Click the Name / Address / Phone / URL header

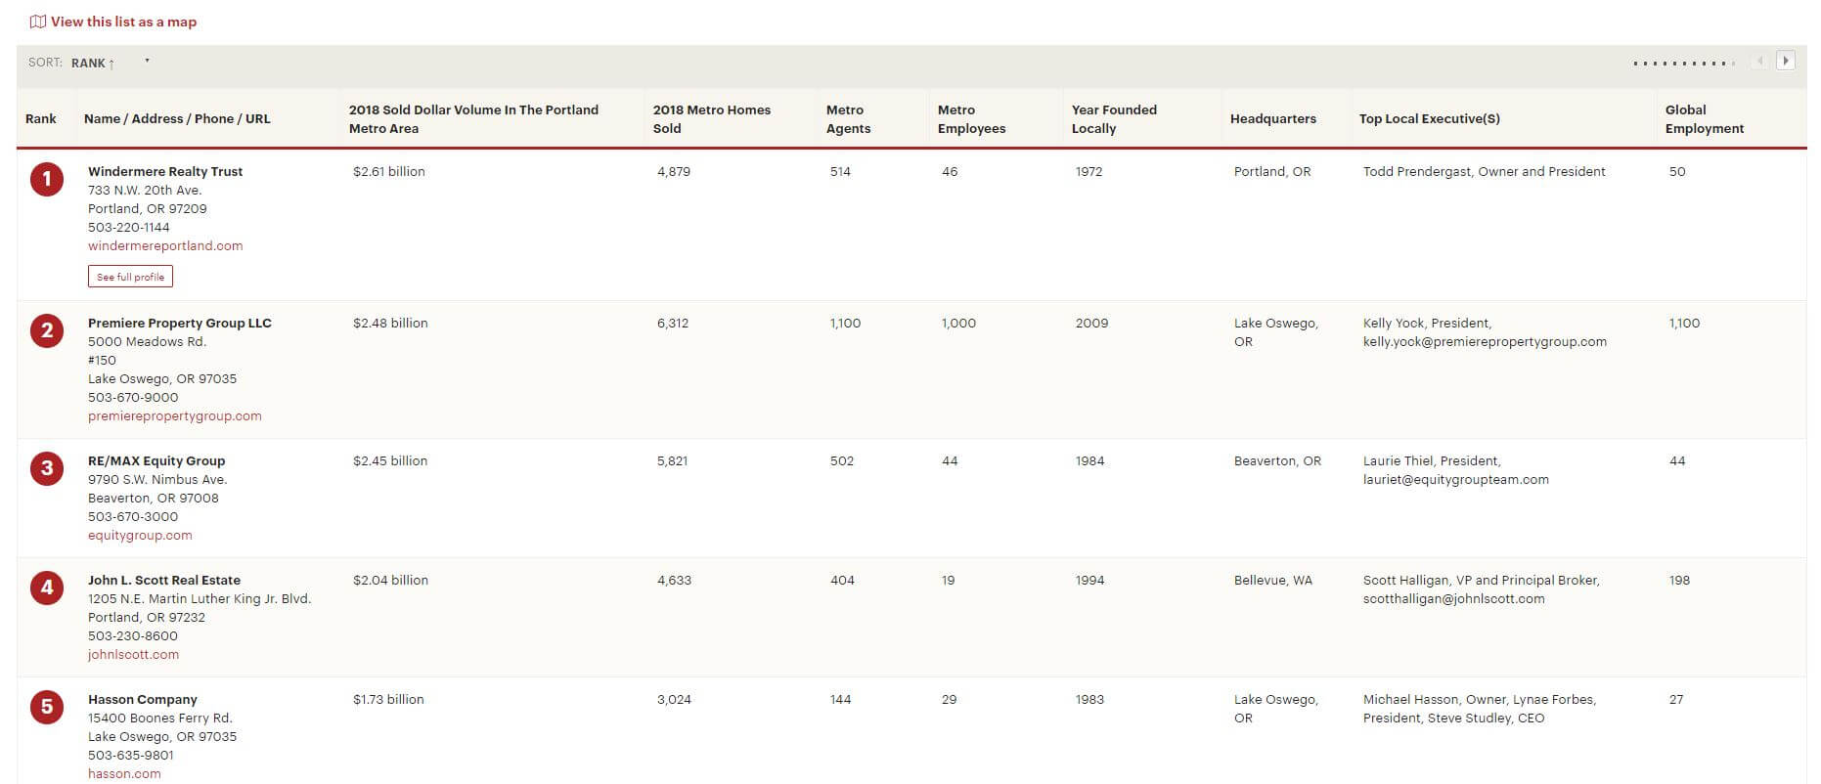177,118
